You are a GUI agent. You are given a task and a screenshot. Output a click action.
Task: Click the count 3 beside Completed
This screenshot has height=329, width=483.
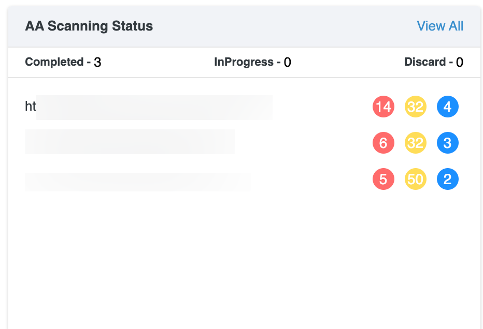[x=97, y=63]
